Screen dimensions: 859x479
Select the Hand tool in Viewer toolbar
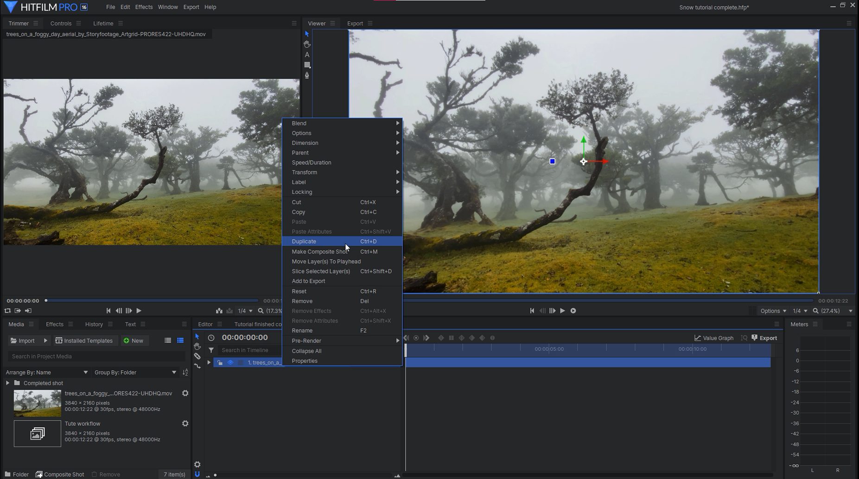pyautogui.click(x=307, y=44)
